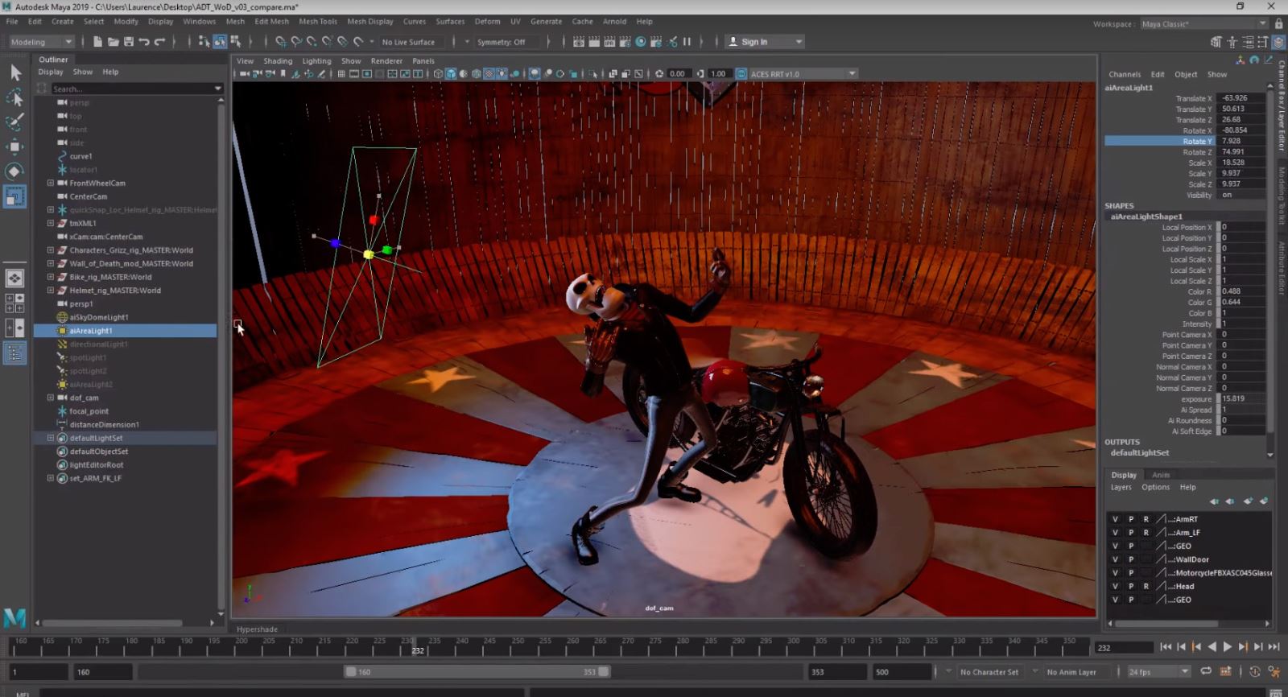Select the arrow Select tool in toolbox
This screenshot has width=1288, height=697.
(x=14, y=73)
